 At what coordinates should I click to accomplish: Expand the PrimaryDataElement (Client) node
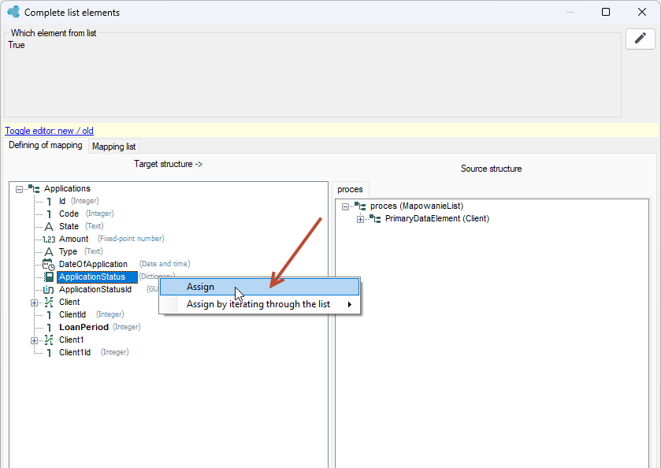pyautogui.click(x=360, y=219)
